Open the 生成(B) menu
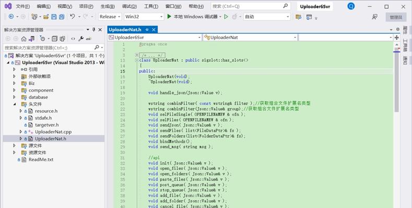 [x=108, y=6]
